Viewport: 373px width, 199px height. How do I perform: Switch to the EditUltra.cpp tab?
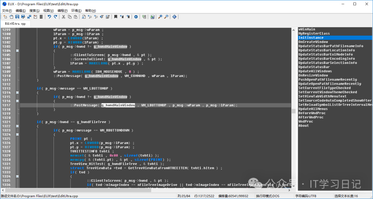[15, 24]
